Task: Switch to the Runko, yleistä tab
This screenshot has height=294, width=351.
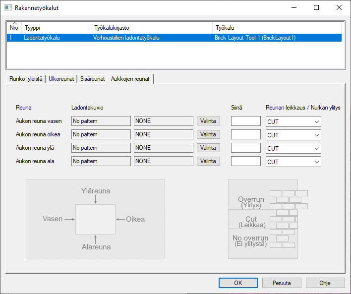Action: 25,79
